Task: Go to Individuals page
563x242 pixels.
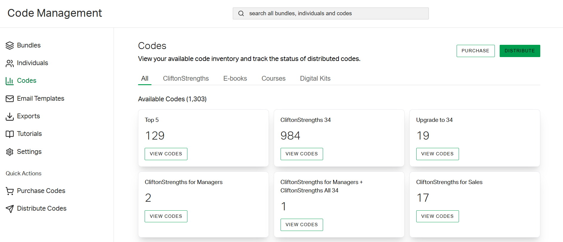Action: pyautogui.click(x=32, y=63)
